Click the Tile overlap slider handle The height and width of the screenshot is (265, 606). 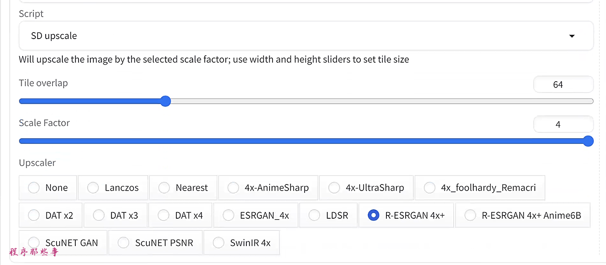(x=165, y=101)
